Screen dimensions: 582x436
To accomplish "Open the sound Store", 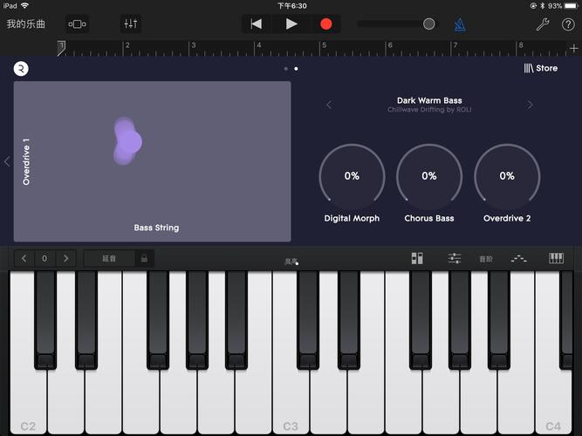I will pos(540,68).
